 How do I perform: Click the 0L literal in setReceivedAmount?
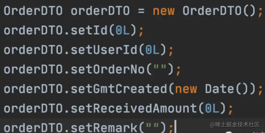[x=212, y=109]
